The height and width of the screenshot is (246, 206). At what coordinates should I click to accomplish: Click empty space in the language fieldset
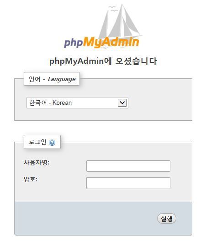tap(160, 103)
